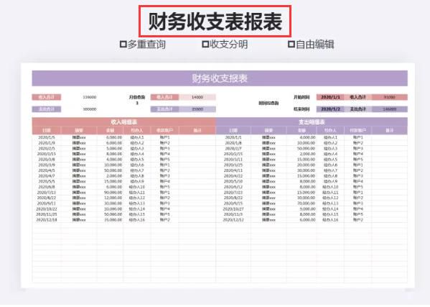The width and height of the screenshot is (430, 307).
Task: Click the red-boxed 财务收支表报表 title
Action: [215, 22]
